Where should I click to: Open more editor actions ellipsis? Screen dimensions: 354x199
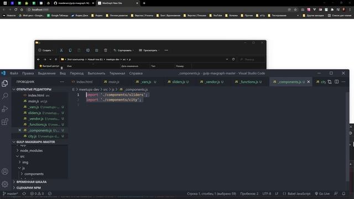point(343,82)
